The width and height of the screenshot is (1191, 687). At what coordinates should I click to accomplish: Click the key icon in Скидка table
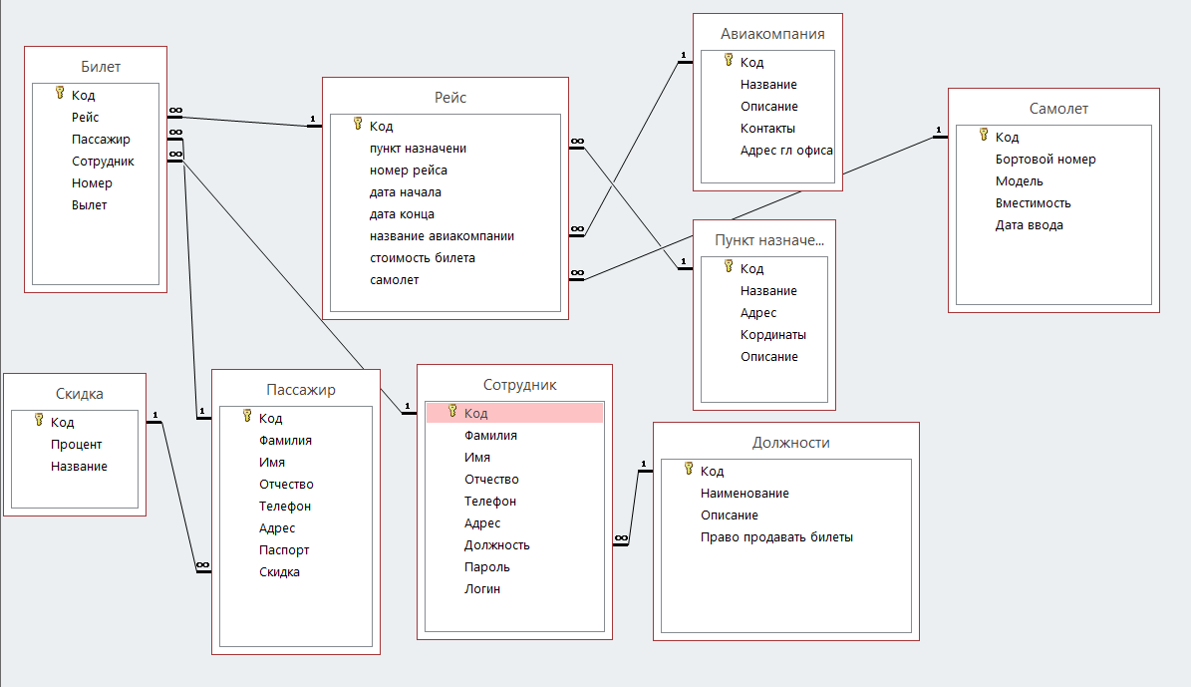click(x=39, y=420)
